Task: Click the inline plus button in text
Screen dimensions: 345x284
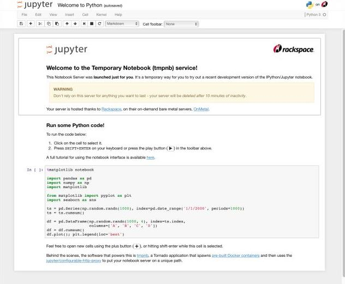Action: [x=136, y=246]
